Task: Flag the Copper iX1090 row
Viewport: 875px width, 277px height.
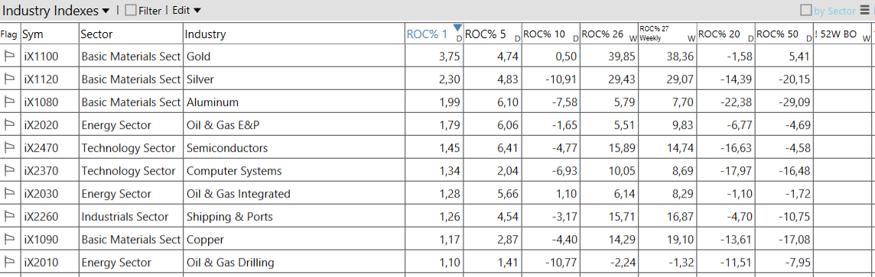Action: 9,239
